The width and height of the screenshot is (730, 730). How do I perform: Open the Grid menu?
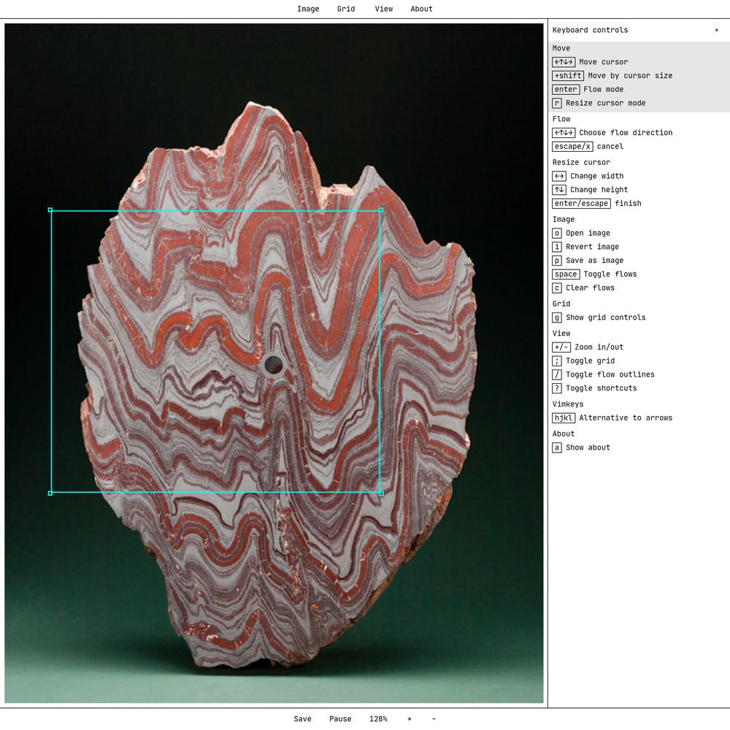pos(346,9)
